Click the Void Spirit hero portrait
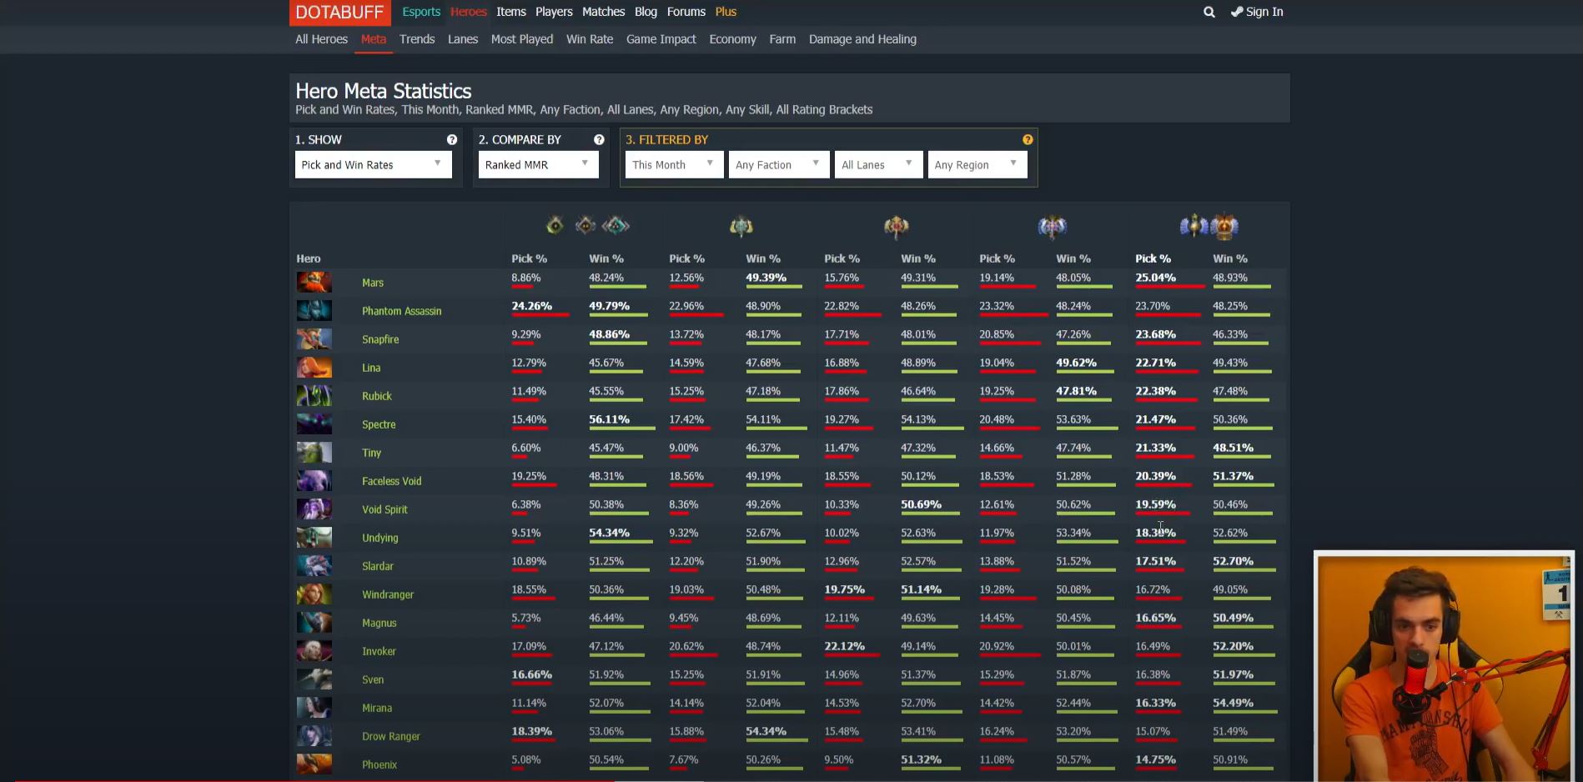The height and width of the screenshot is (782, 1583). coord(314,509)
